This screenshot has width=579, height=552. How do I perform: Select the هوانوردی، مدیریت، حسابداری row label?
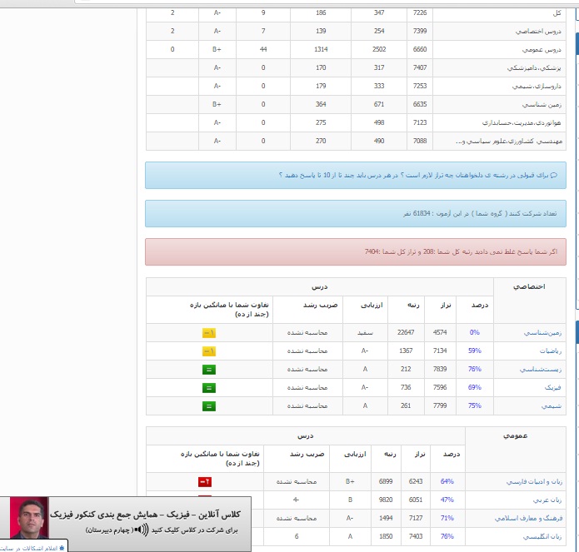tap(522, 123)
